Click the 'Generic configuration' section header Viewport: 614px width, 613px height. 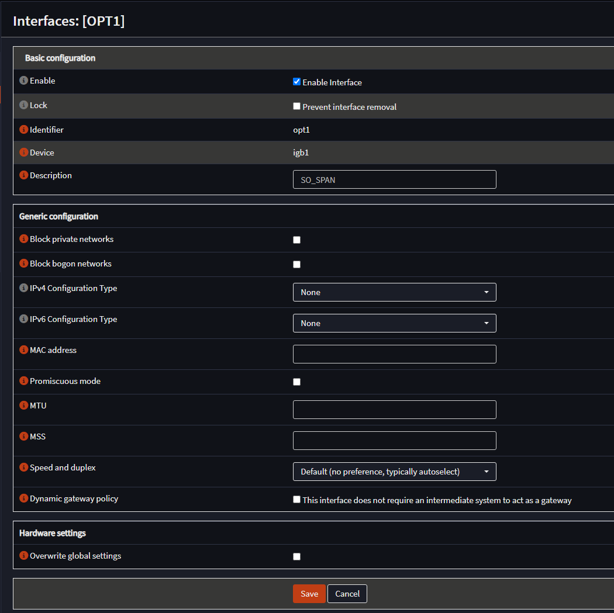[x=58, y=216]
